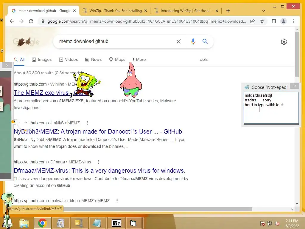Reload the Google search page
The width and height of the screenshot is (305, 229).
(x=31, y=21)
